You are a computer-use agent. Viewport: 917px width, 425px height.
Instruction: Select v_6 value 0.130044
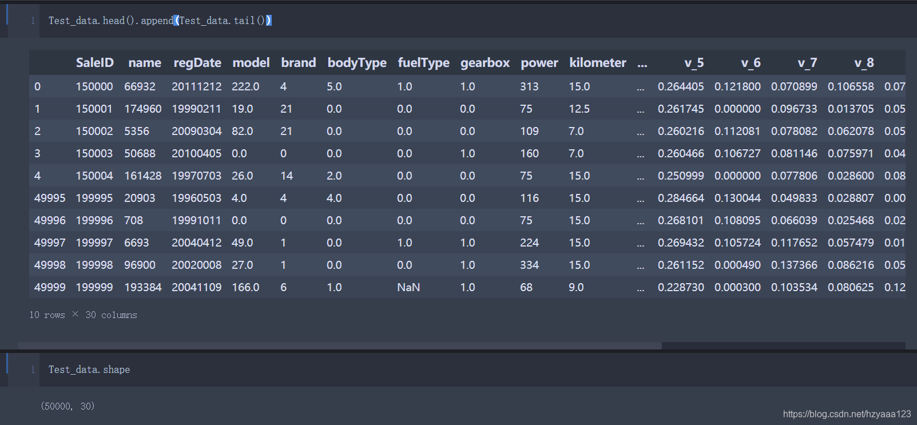(737, 198)
